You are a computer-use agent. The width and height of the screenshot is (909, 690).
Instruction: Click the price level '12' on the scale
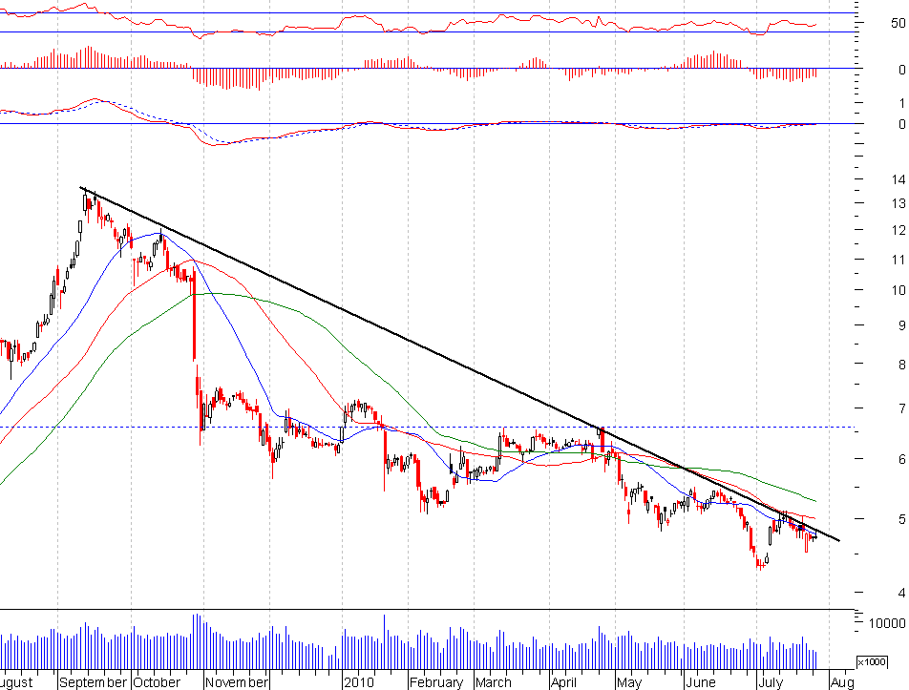click(898, 230)
